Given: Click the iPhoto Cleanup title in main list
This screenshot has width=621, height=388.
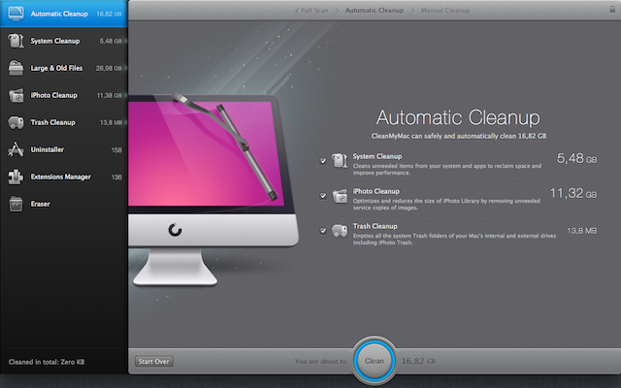Looking at the screenshot, I should 376,191.
